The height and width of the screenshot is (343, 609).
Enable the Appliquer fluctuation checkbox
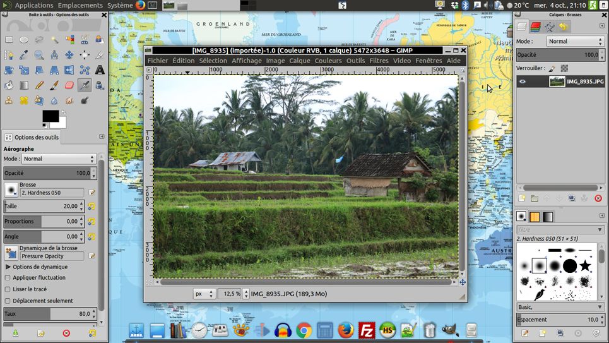8,277
